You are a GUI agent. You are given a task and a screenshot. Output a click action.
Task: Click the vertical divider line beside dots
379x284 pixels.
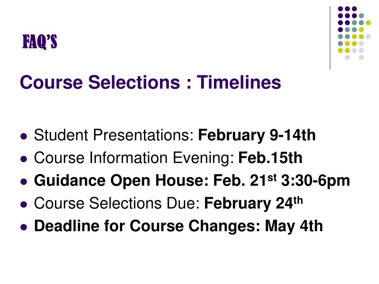pyautogui.click(x=330, y=38)
